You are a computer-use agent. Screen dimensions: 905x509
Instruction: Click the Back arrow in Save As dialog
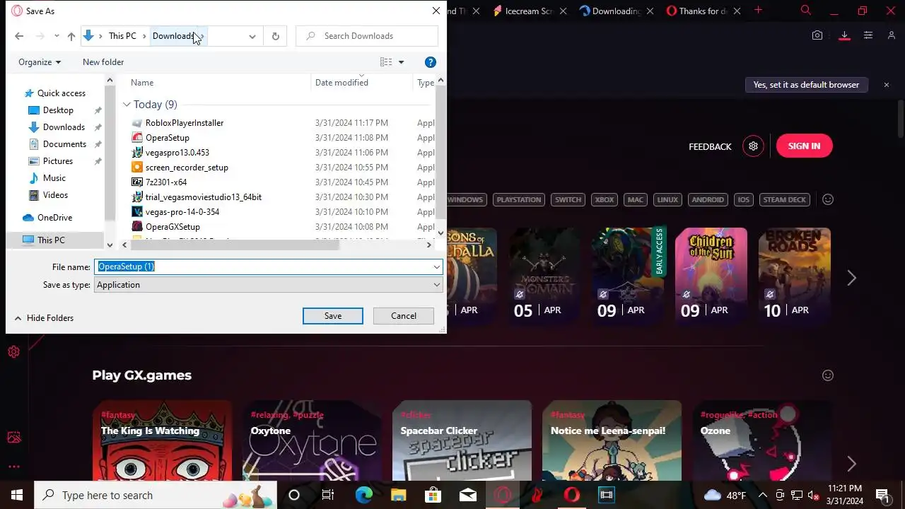(x=19, y=36)
